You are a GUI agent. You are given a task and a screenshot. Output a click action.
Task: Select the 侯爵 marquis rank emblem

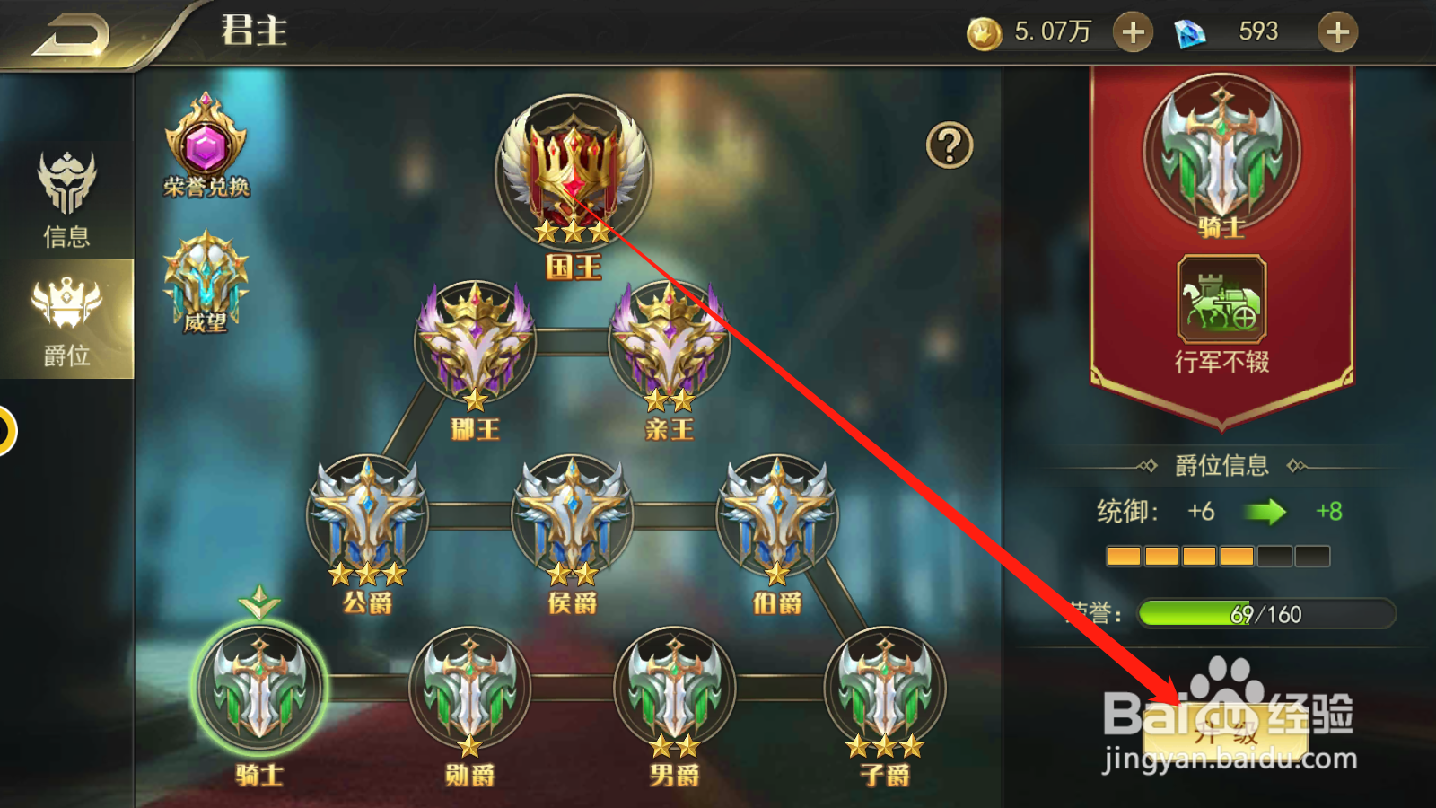573,516
